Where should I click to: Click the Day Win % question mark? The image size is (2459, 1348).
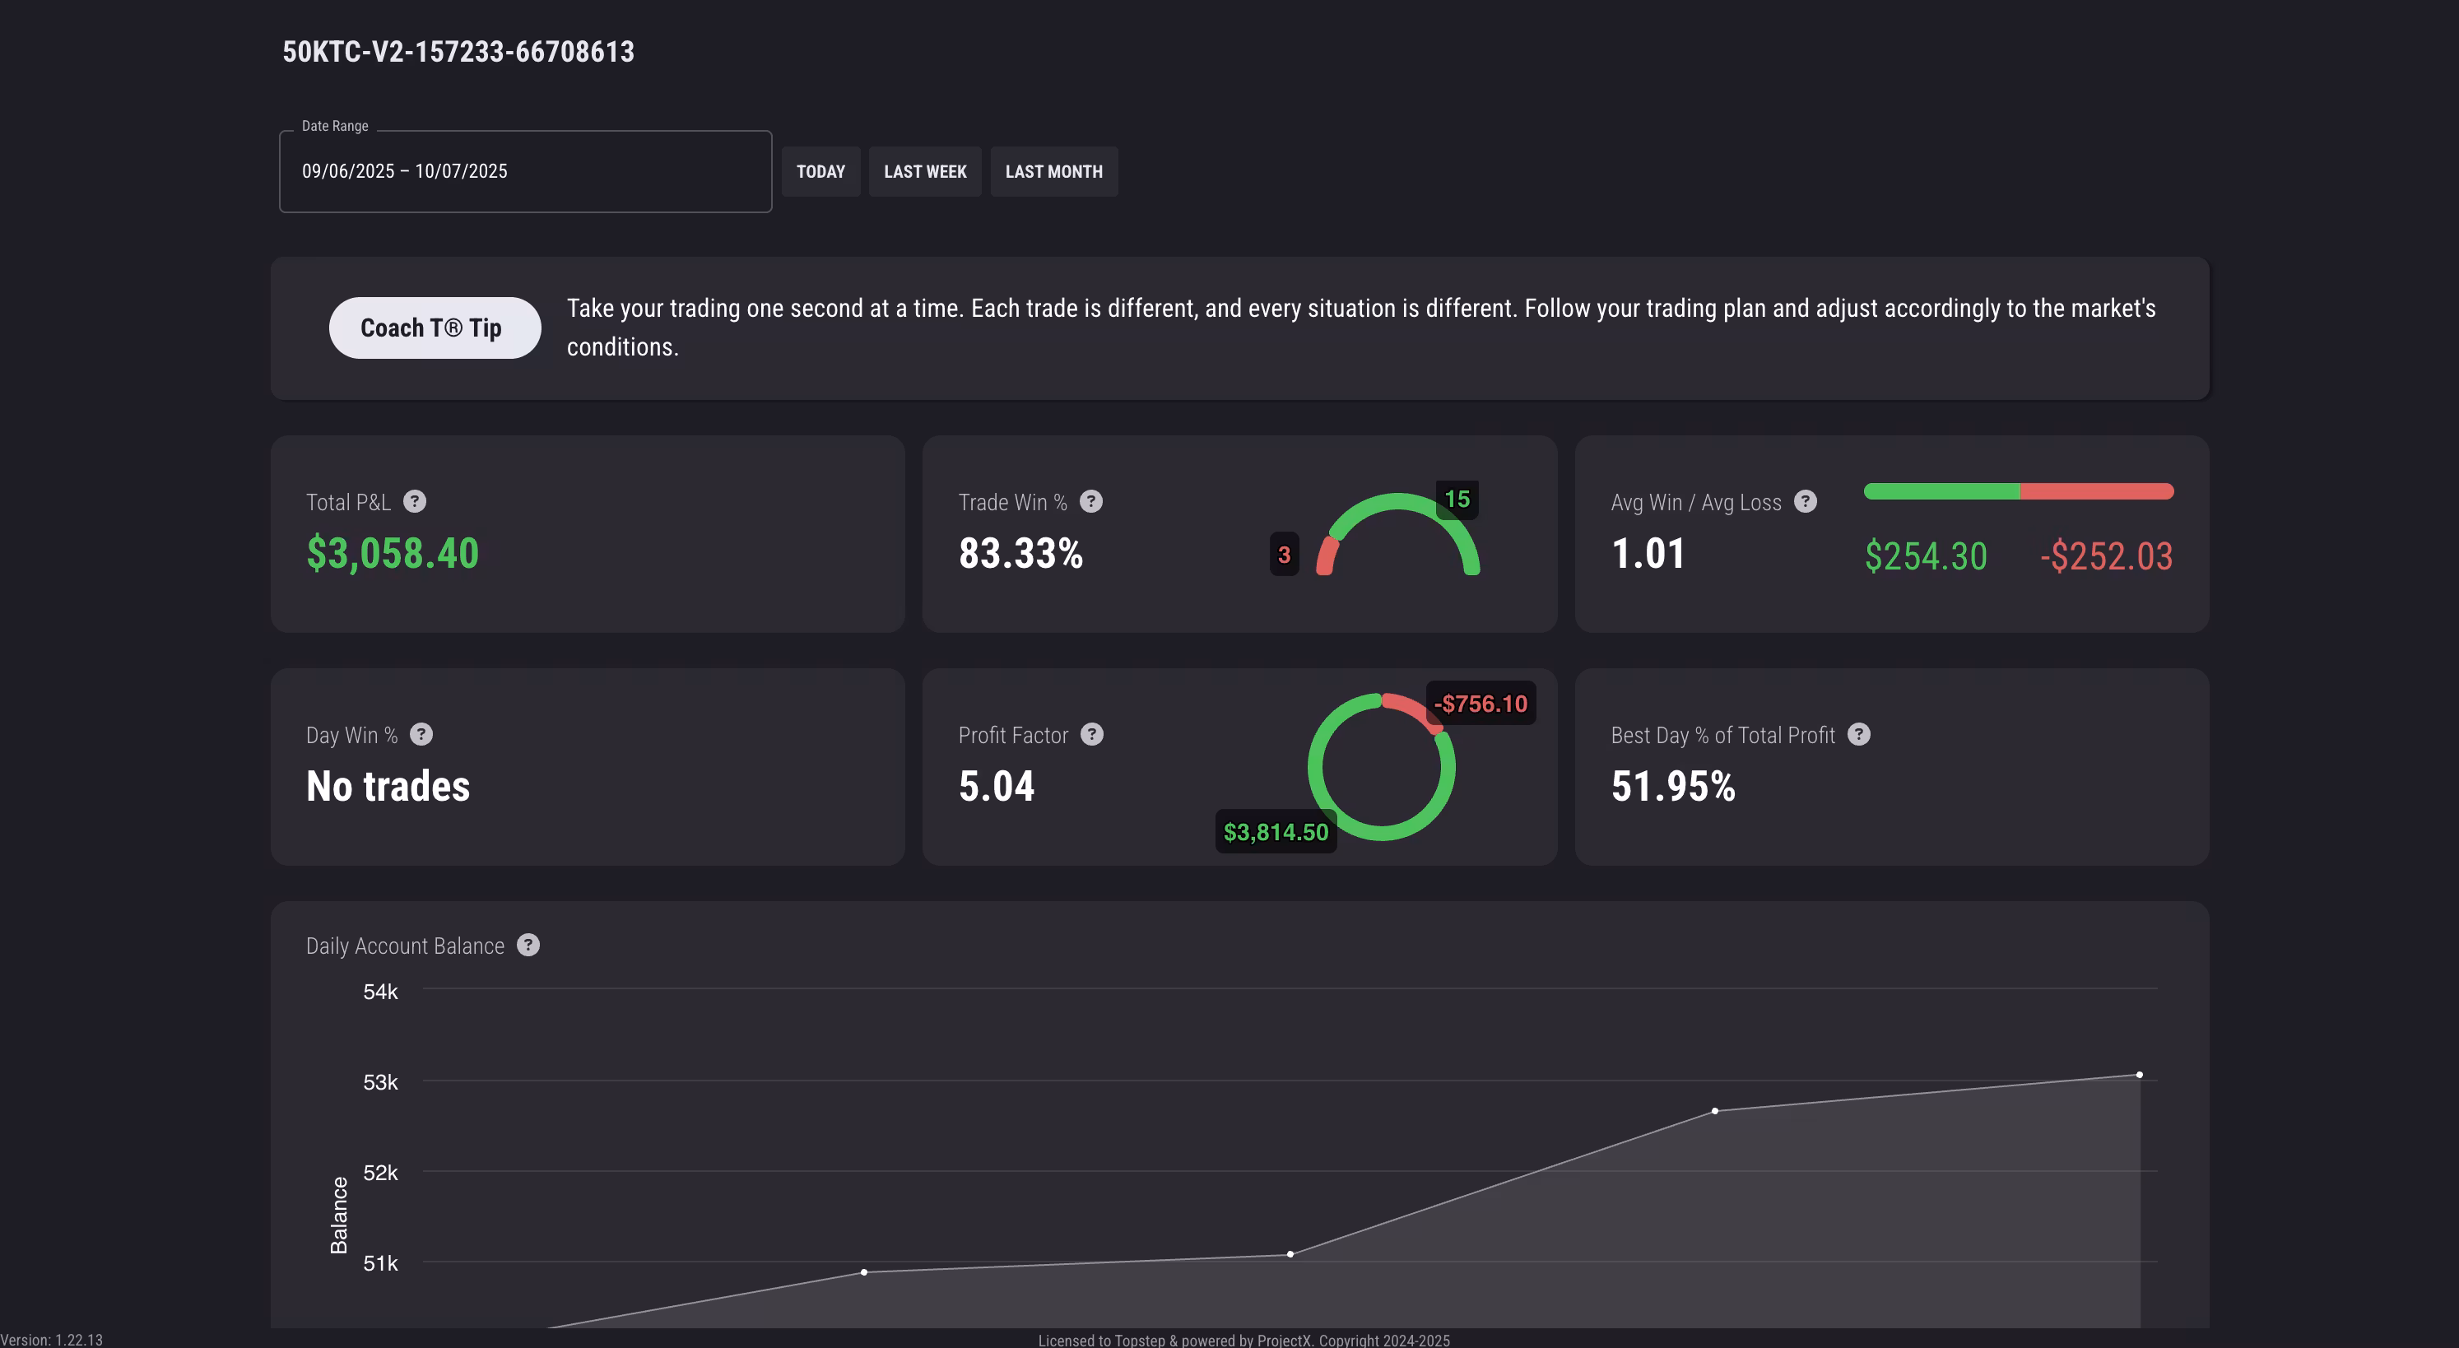click(x=421, y=734)
